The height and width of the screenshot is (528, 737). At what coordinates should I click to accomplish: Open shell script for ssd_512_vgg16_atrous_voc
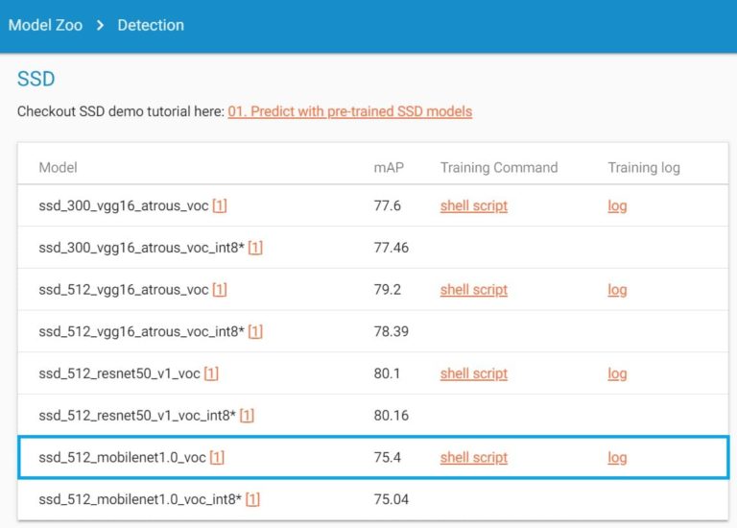tap(473, 290)
